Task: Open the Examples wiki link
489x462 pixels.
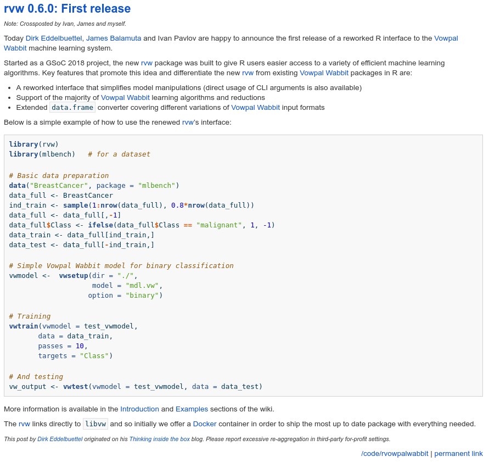Action: pyautogui.click(x=192, y=409)
